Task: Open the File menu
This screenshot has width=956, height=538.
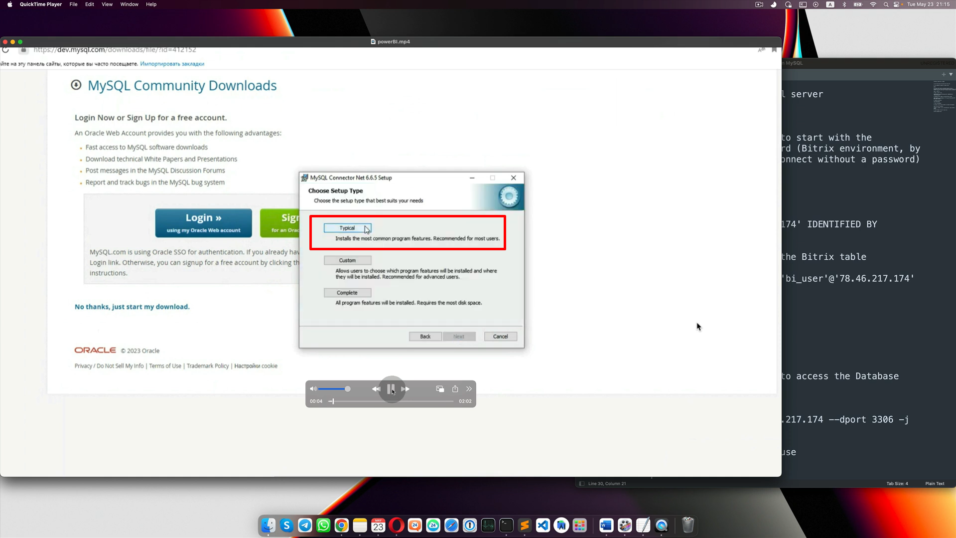Action: pos(73,4)
